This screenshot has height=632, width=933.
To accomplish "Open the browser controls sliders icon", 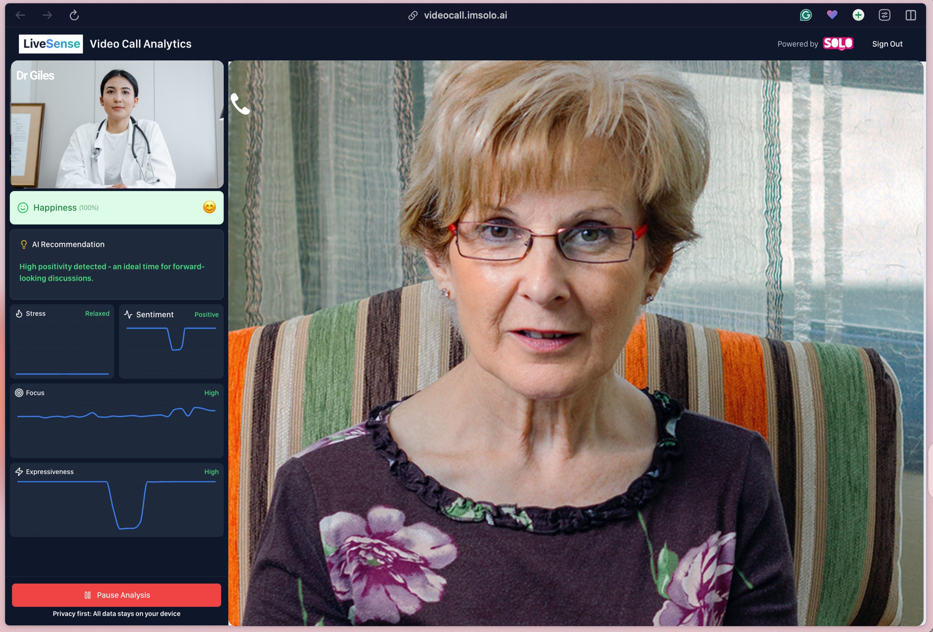I will (x=884, y=15).
